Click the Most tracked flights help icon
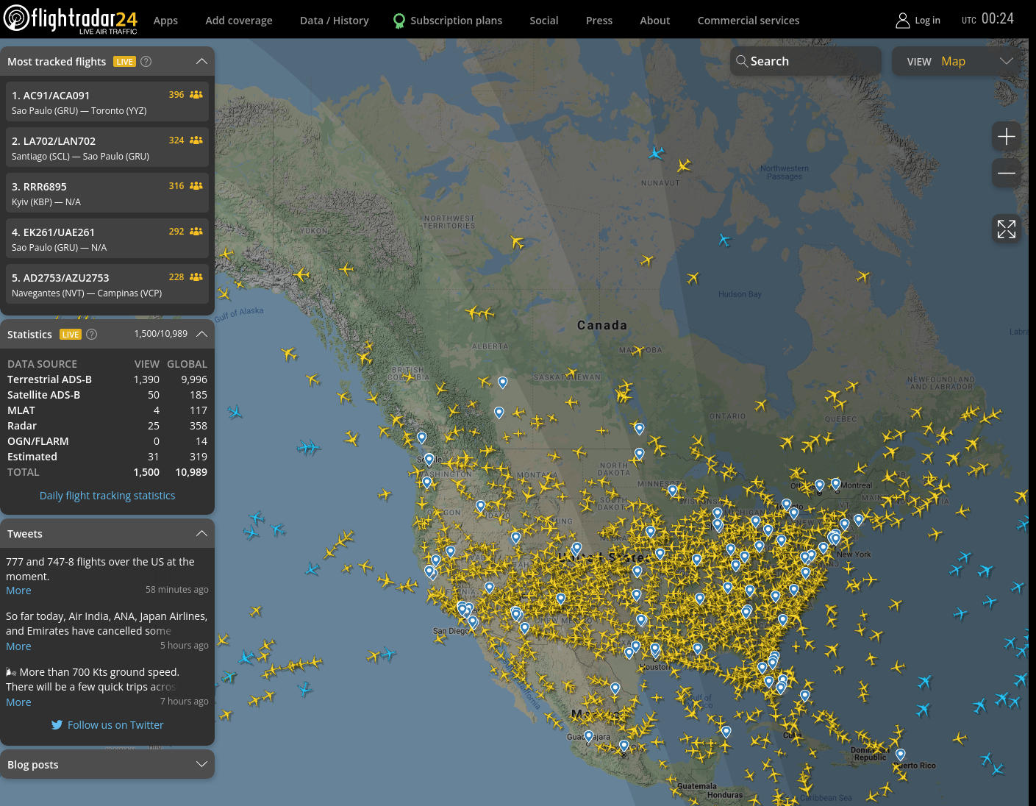Screen dimensions: 1036x806 tap(146, 62)
